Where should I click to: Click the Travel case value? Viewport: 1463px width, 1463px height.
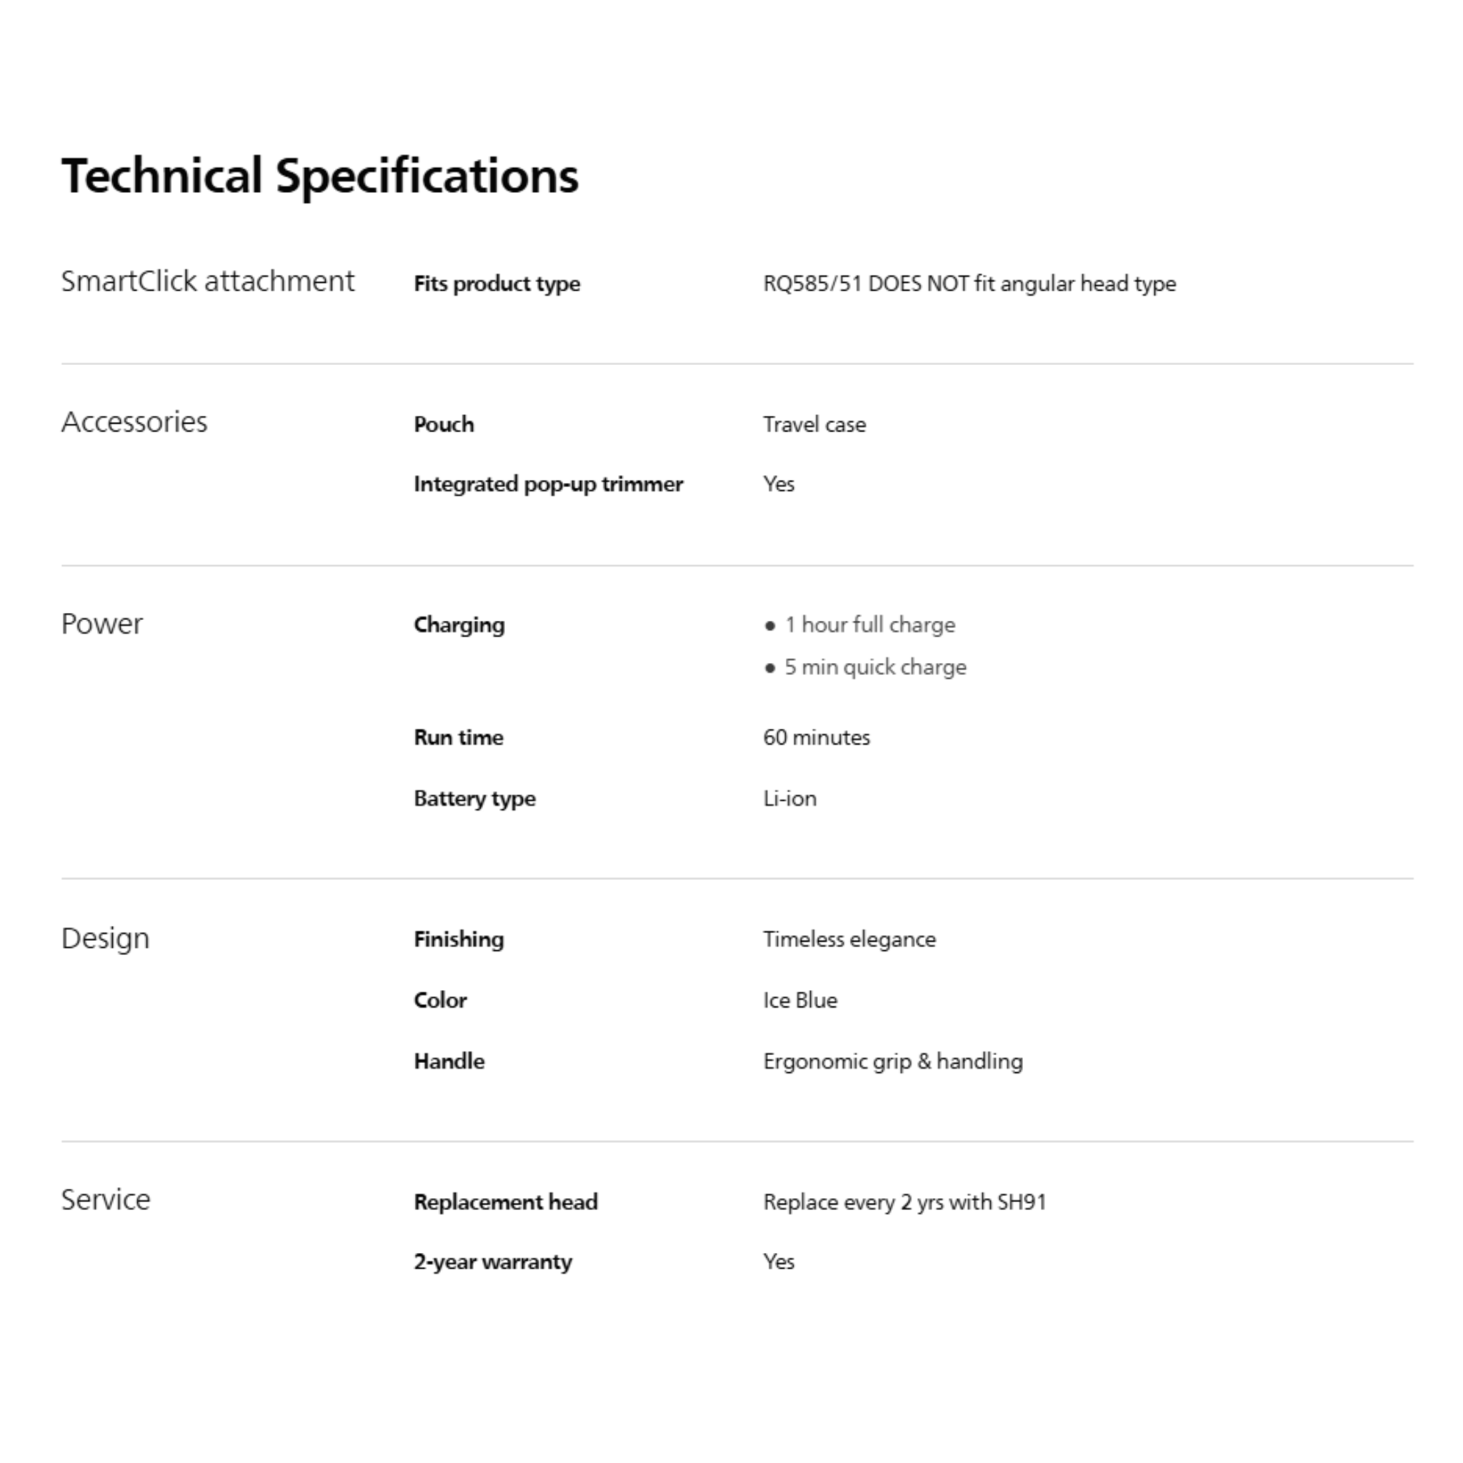coord(814,425)
